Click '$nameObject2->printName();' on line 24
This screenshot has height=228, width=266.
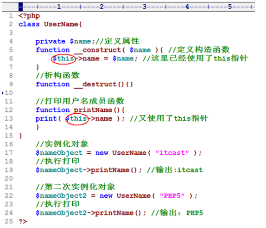pos(91,213)
